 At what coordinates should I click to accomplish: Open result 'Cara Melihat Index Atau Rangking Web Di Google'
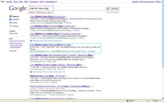(61, 55)
